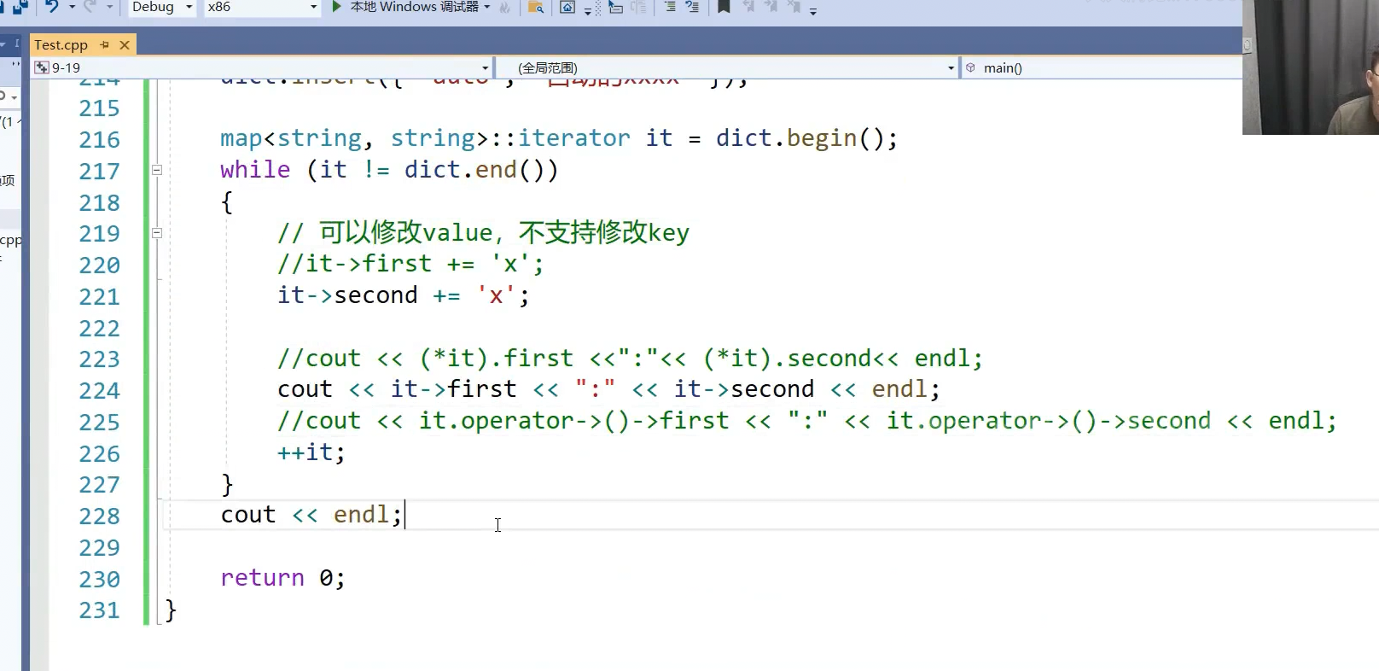Click the Save All icon
This screenshot has width=1379, height=671.
pyautogui.click(x=21, y=7)
